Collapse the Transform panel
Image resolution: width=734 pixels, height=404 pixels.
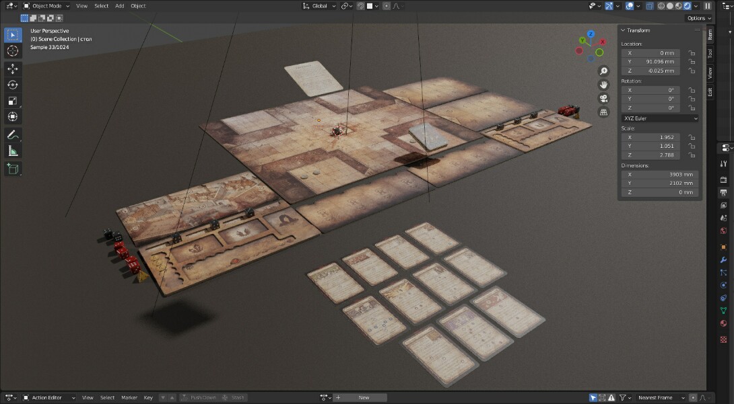(x=623, y=30)
